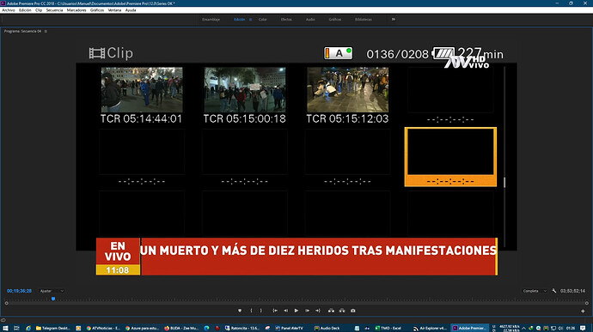Screen dimensions: 593x332
Task: Open Air Explorer in taskbar
Action: click(429, 329)
